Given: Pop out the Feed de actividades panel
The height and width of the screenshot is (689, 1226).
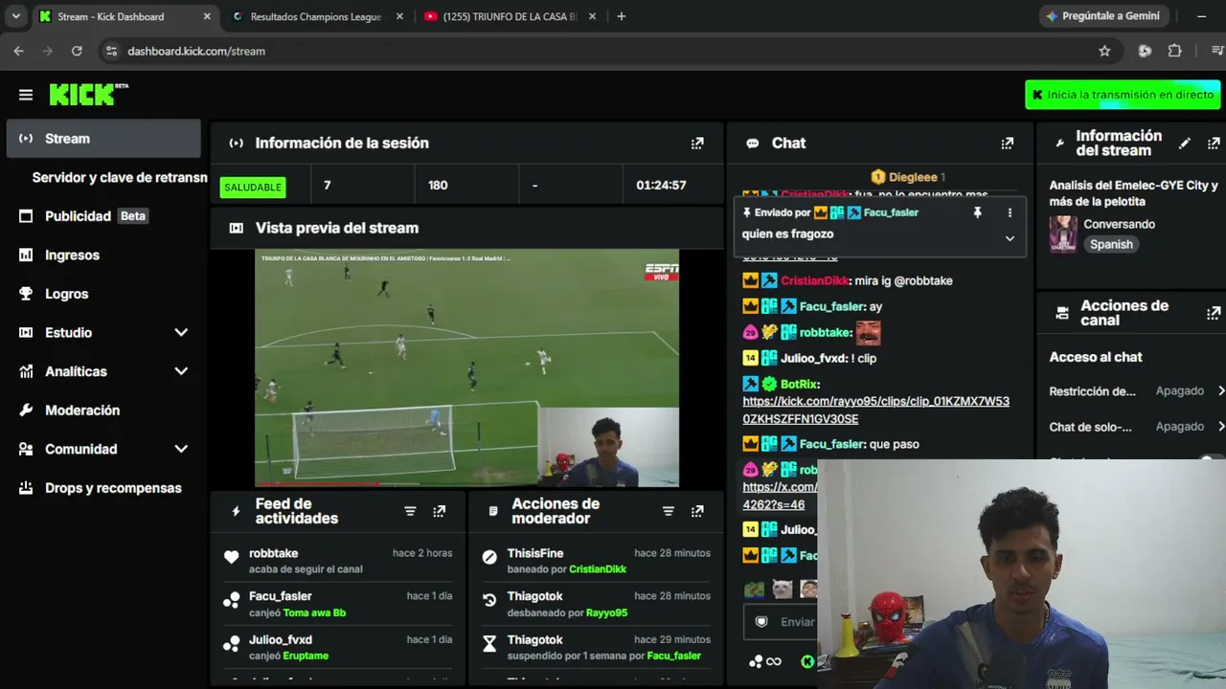Looking at the screenshot, I should pos(439,511).
